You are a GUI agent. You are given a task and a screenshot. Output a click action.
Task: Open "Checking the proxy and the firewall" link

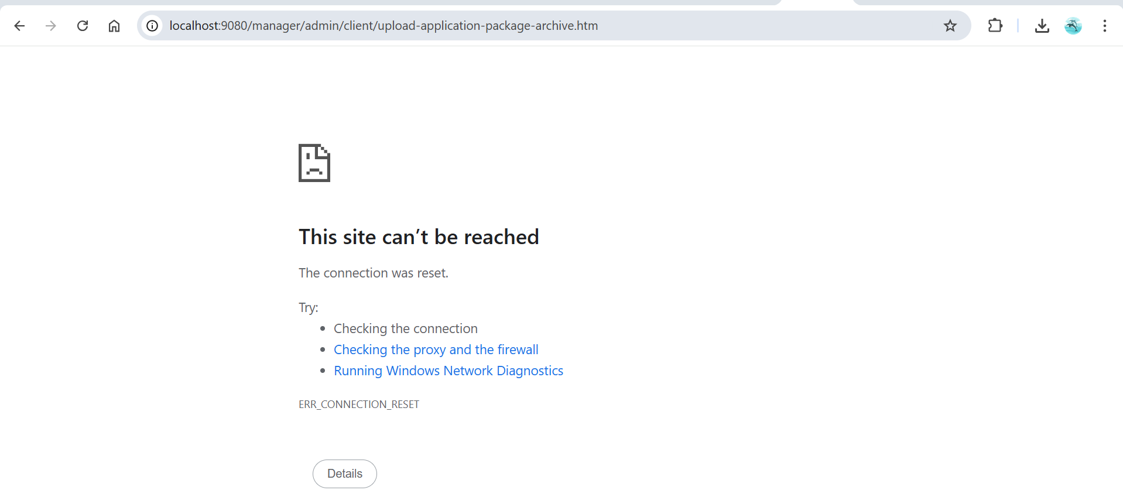click(436, 349)
